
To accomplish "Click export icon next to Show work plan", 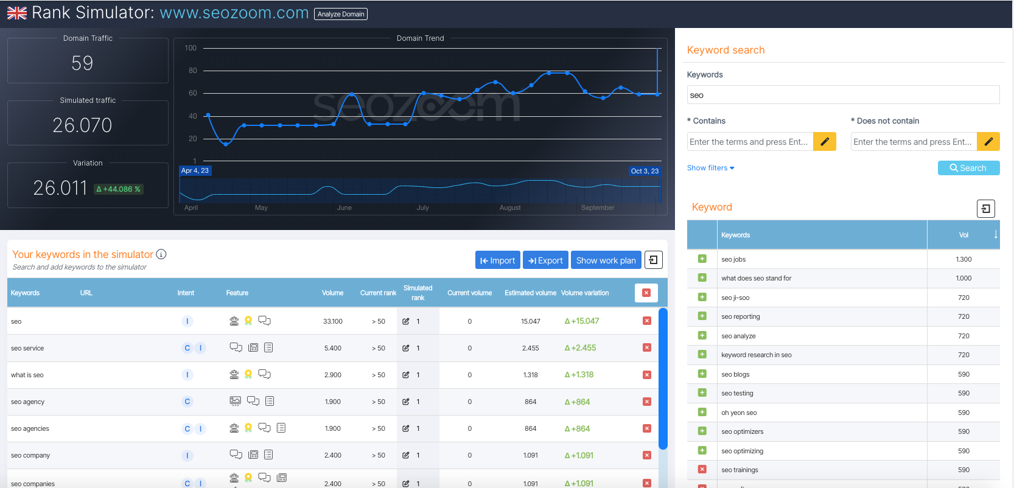I will coord(654,260).
